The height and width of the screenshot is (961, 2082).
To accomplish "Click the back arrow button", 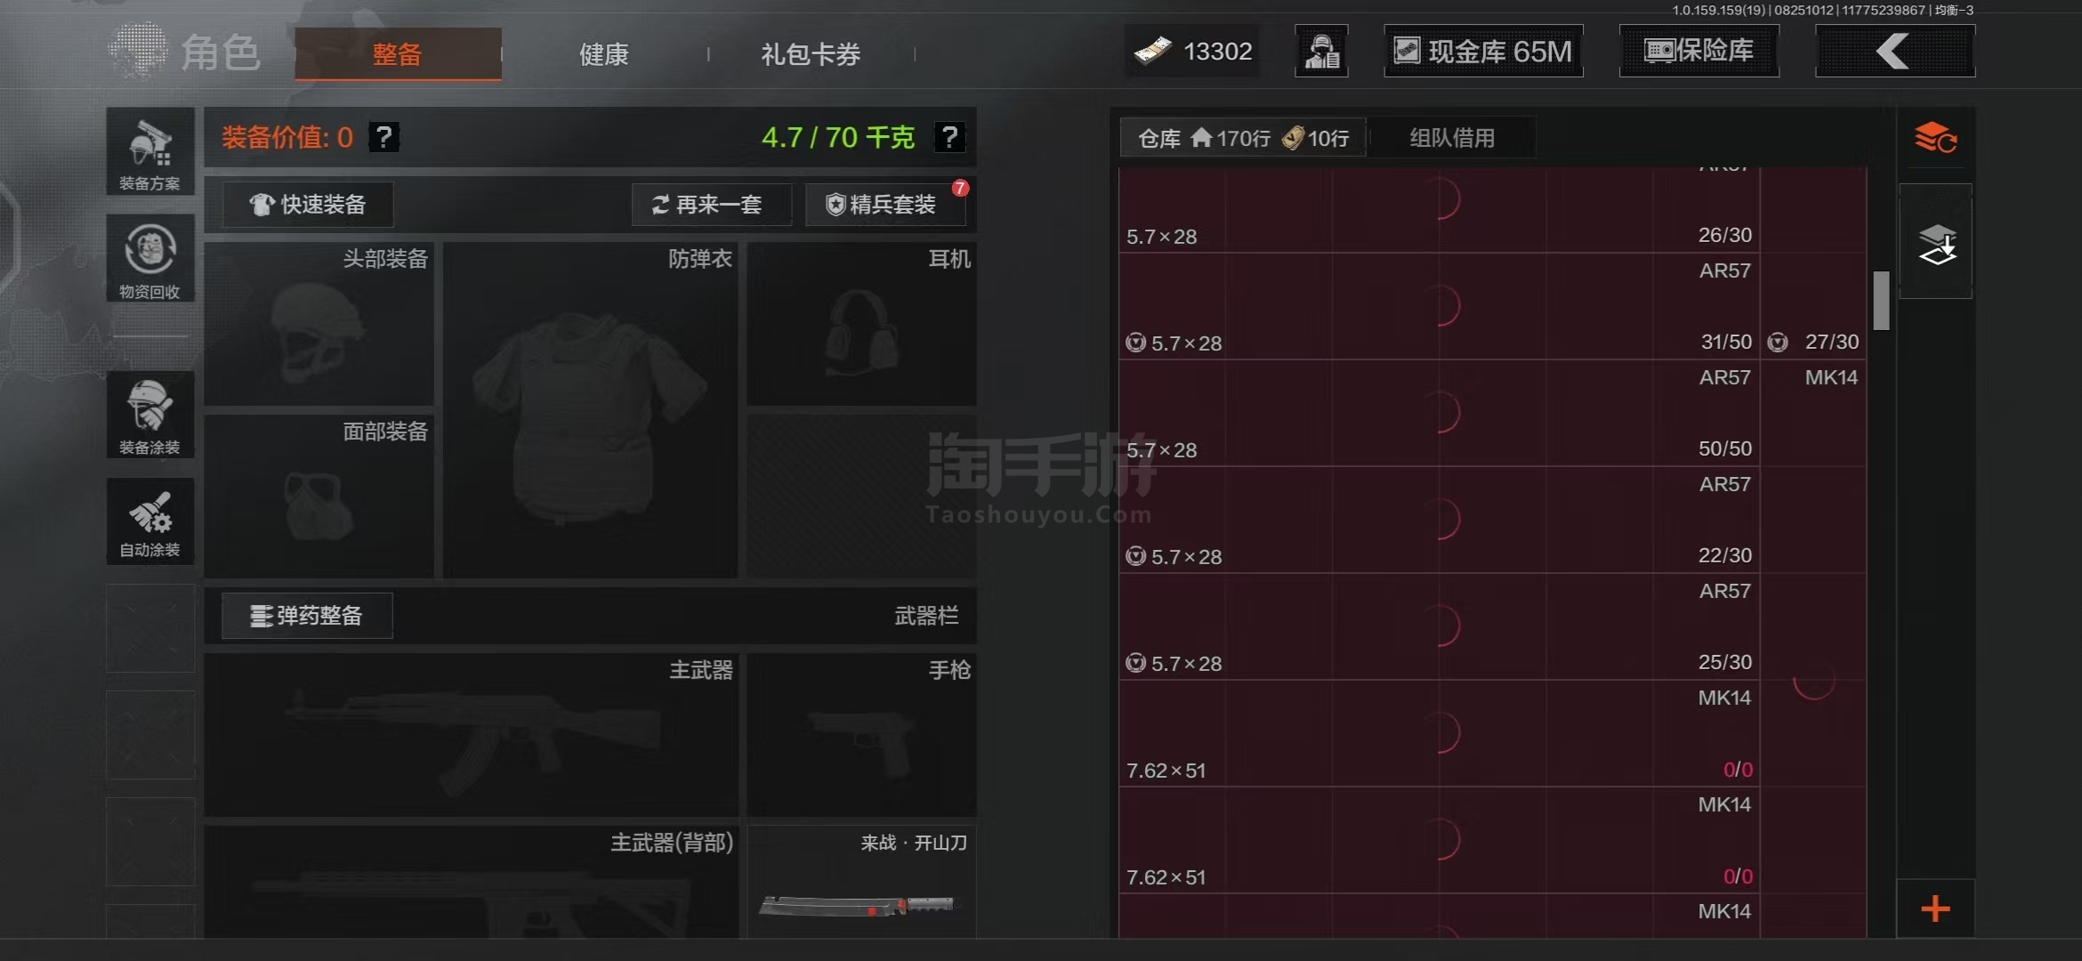I will [x=1895, y=52].
